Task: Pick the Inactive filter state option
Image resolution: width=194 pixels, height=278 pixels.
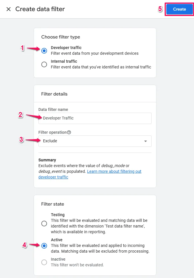Action: (x=44, y=262)
